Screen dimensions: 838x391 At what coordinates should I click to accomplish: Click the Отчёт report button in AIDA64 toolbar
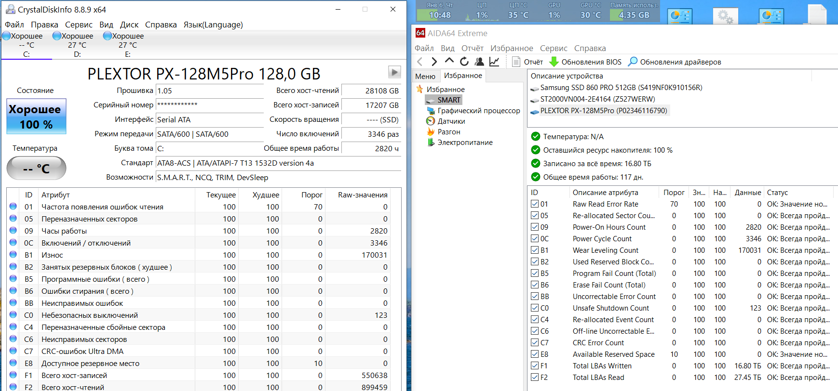point(527,62)
